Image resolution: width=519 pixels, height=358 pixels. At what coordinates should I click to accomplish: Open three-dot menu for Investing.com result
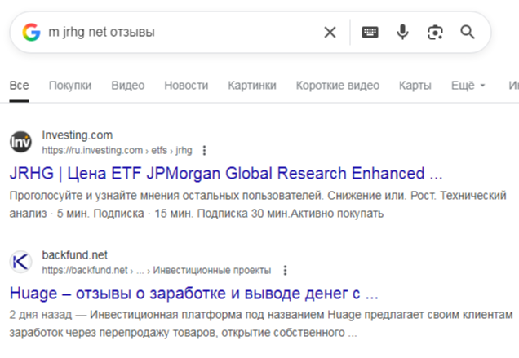(205, 151)
